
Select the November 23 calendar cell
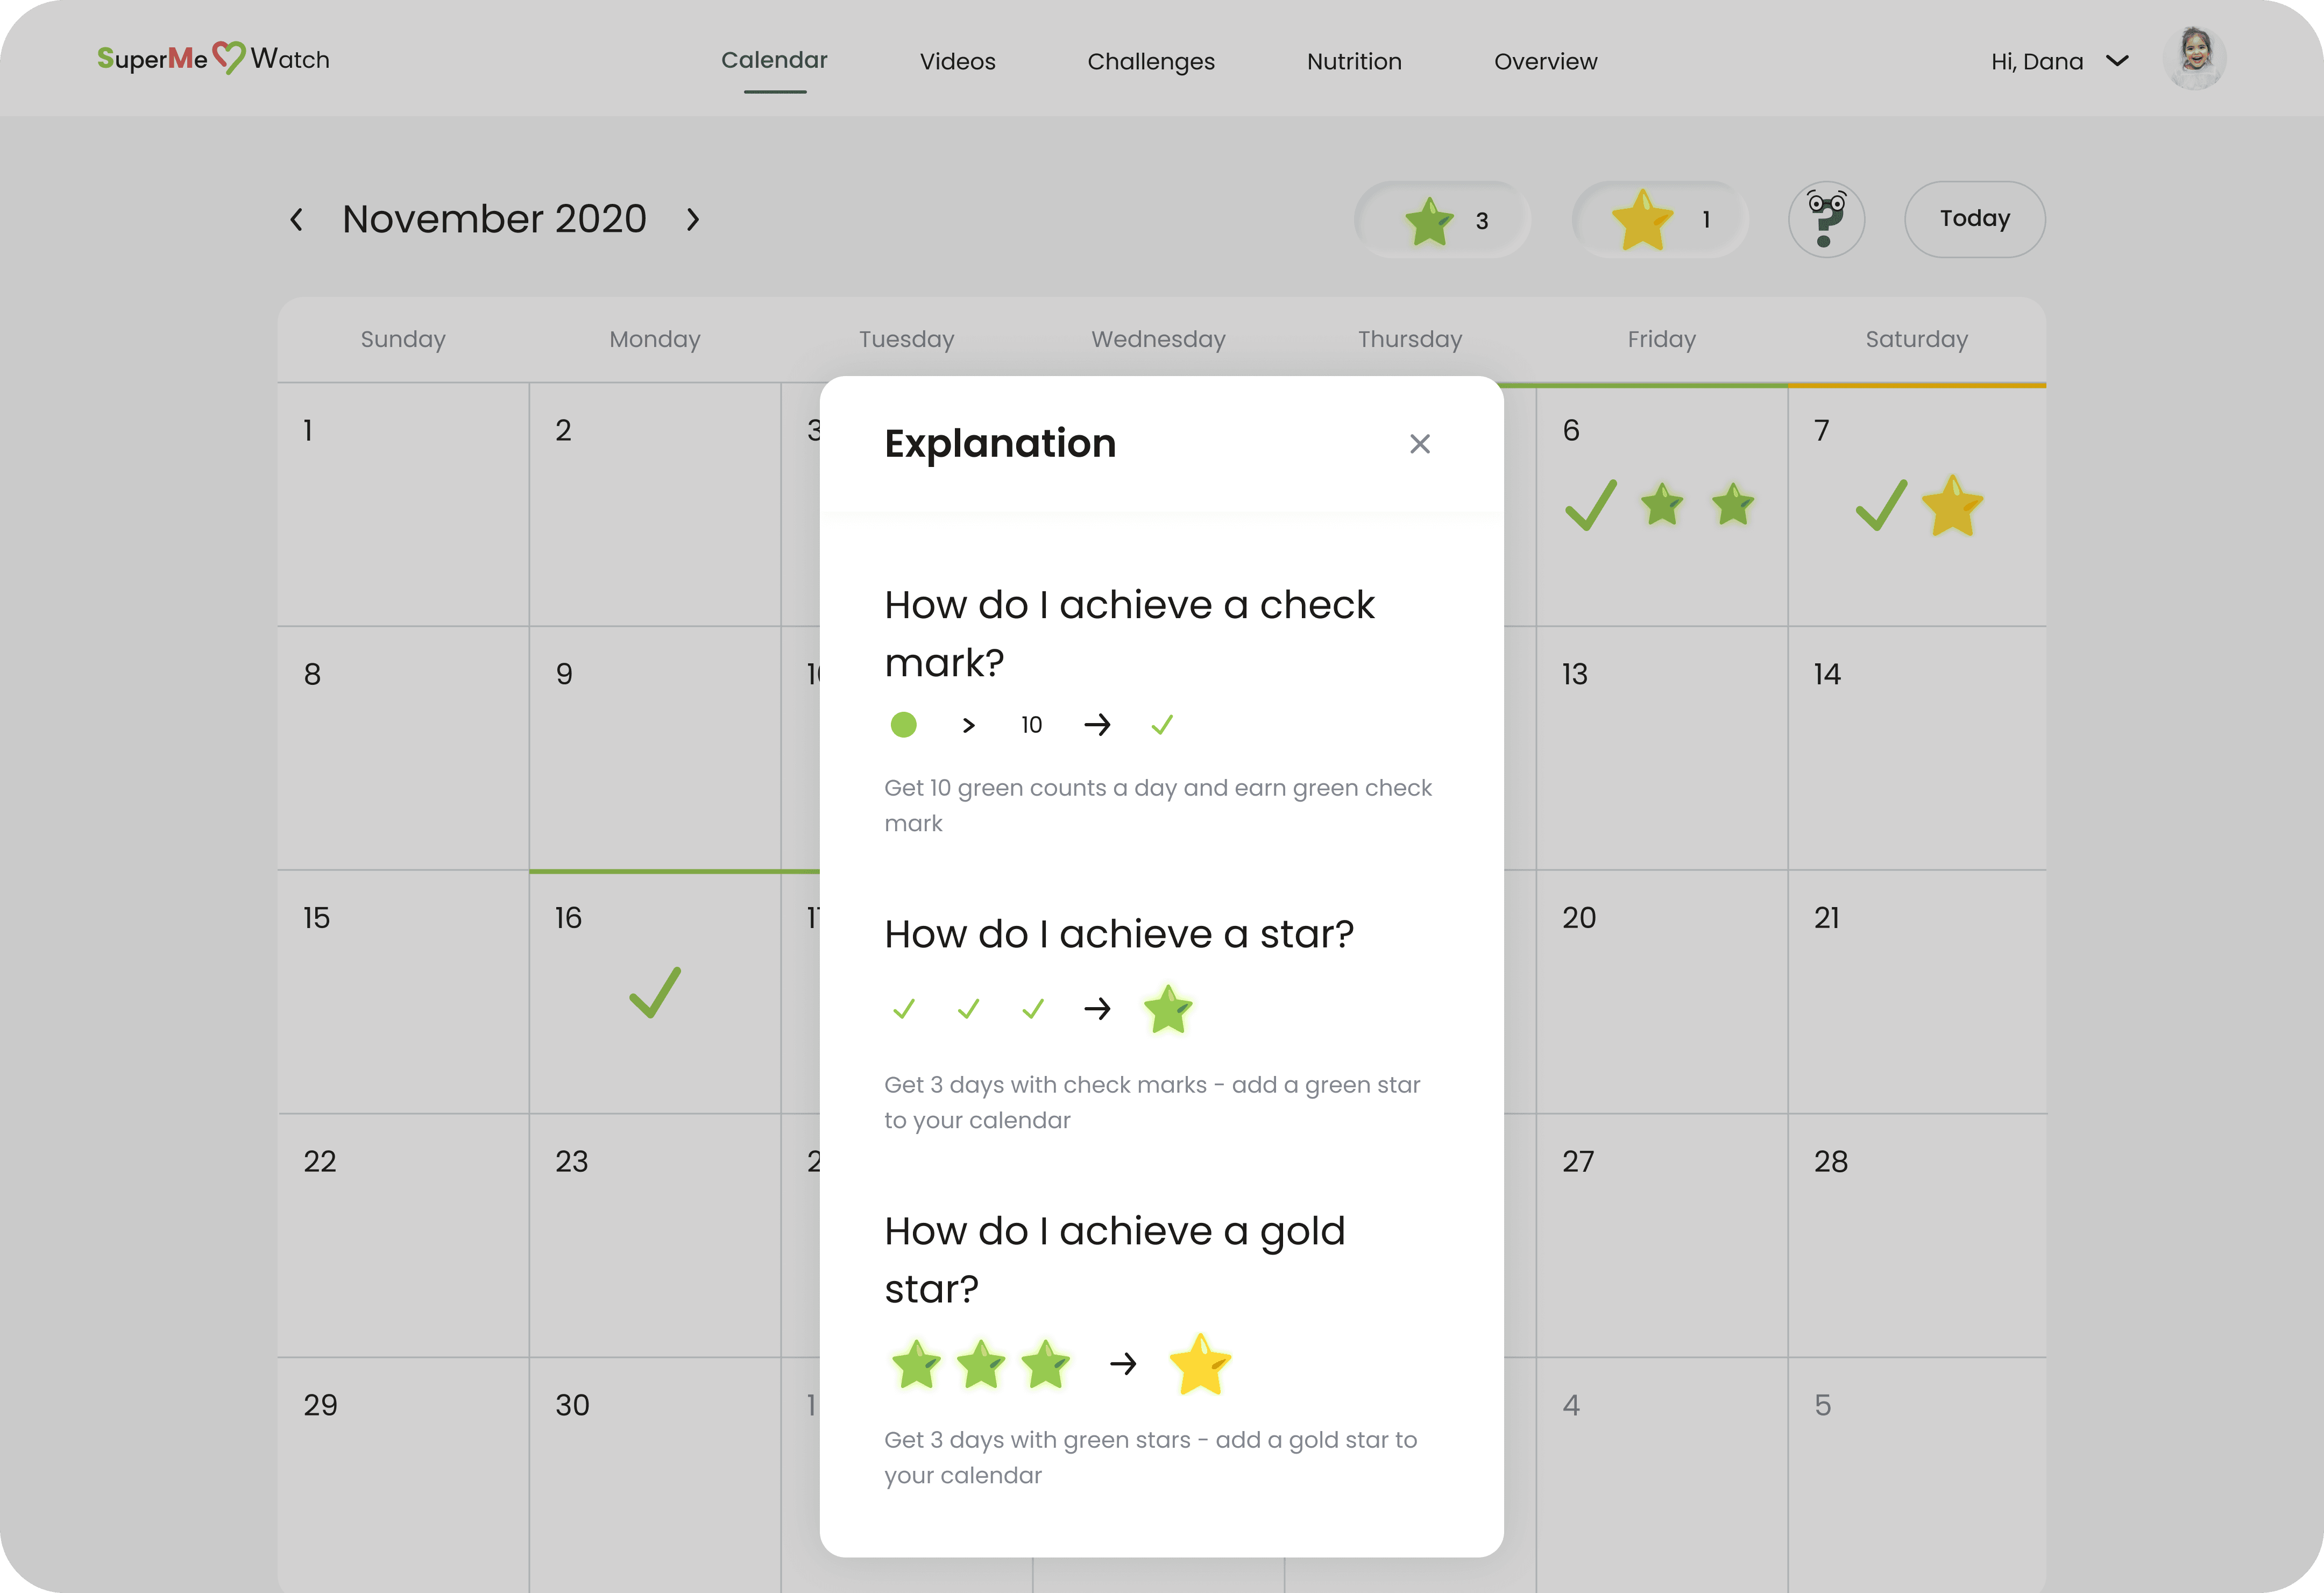click(654, 1235)
